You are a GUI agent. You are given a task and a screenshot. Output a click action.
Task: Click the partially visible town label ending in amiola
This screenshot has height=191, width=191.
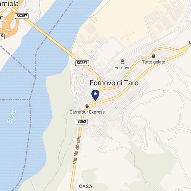(x=9, y=4)
